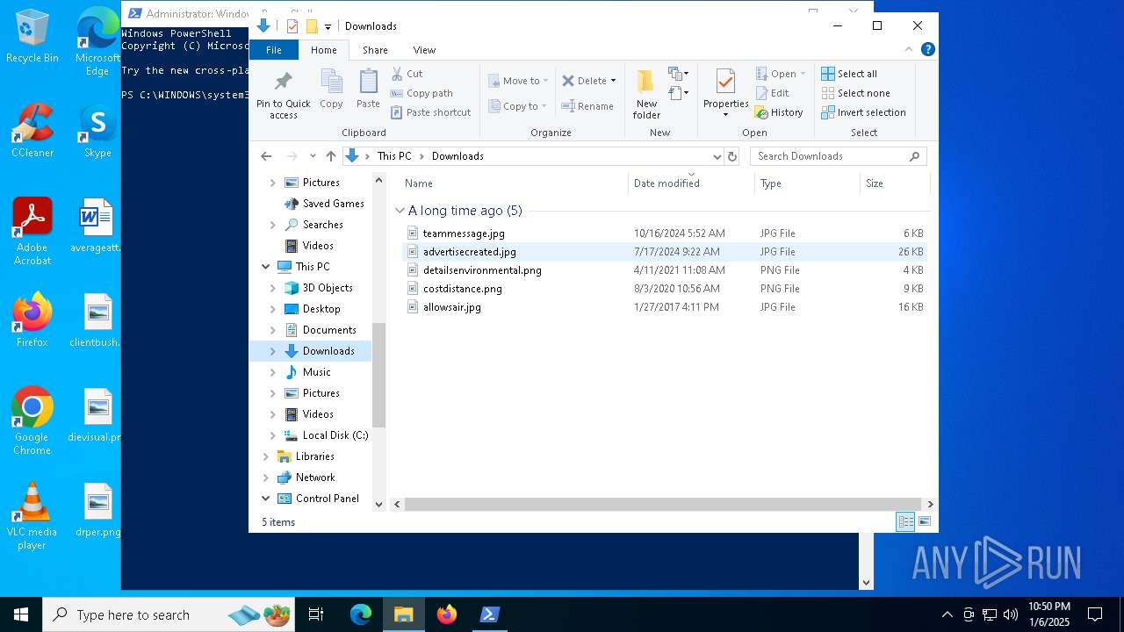
Task: Open the Move to dropdown
Action: pos(518,81)
